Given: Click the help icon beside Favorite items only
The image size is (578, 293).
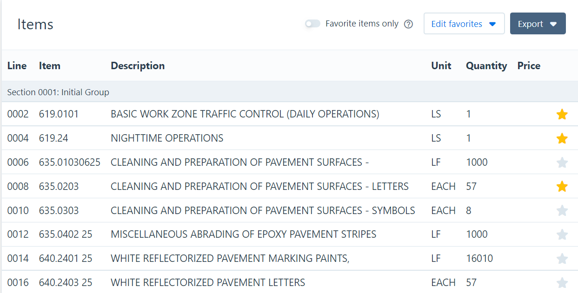Looking at the screenshot, I should [x=408, y=24].
